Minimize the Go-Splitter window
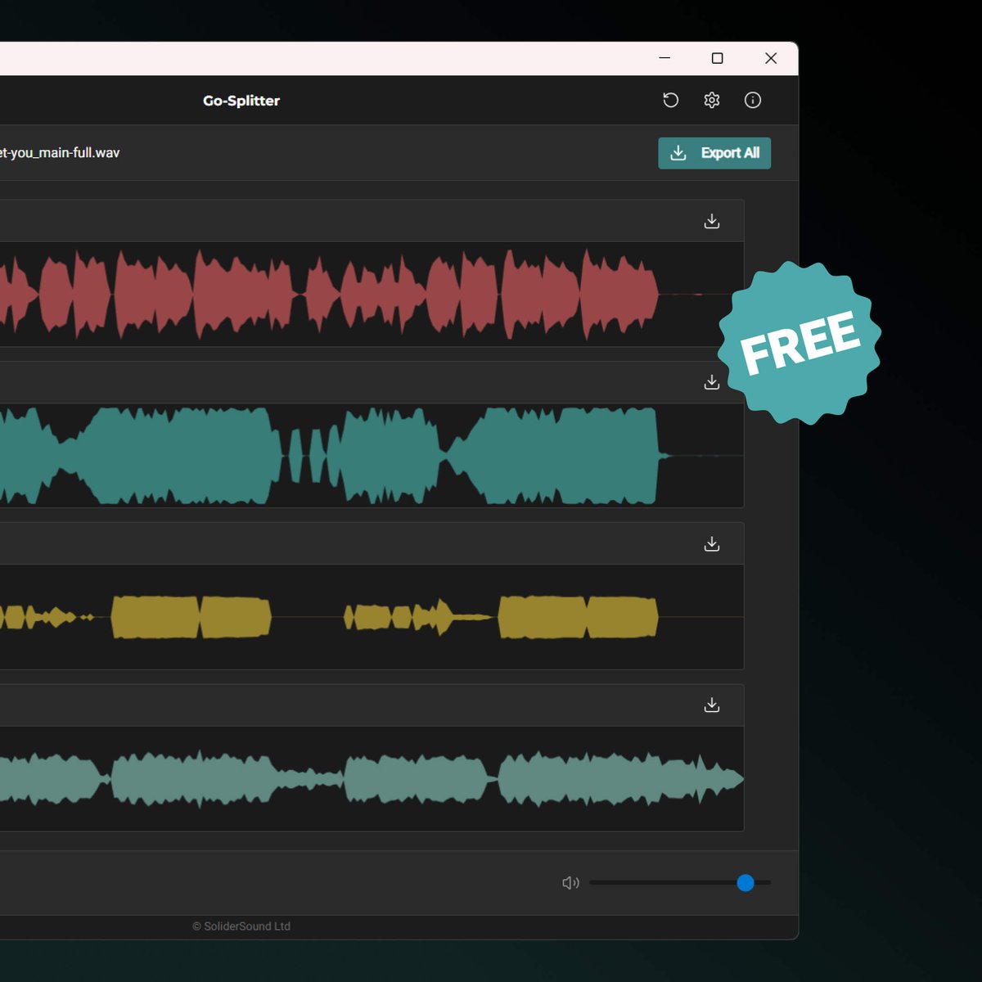 click(664, 58)
